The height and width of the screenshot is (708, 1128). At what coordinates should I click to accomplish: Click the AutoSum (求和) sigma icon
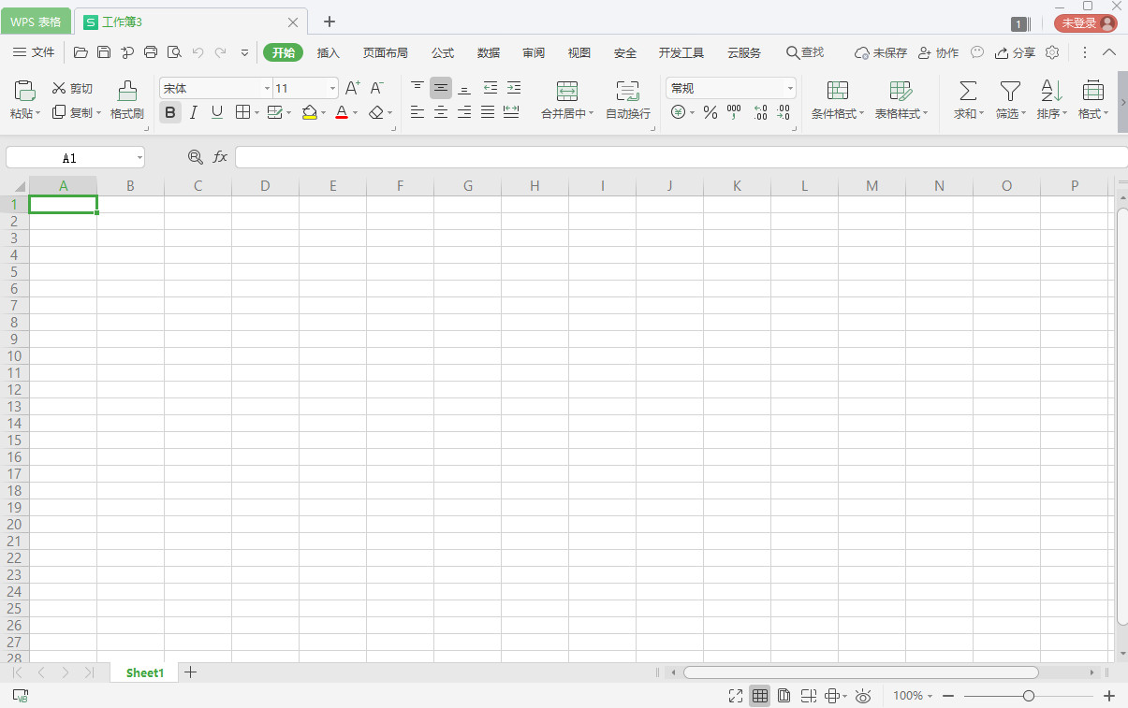pos(968,91)
